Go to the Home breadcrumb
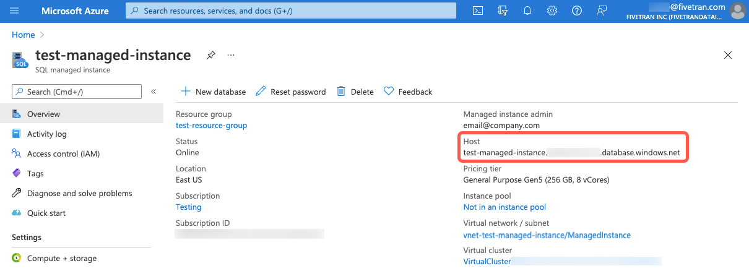Image resolution: width=749 pixels, height=271 pixels. [23, 35]
